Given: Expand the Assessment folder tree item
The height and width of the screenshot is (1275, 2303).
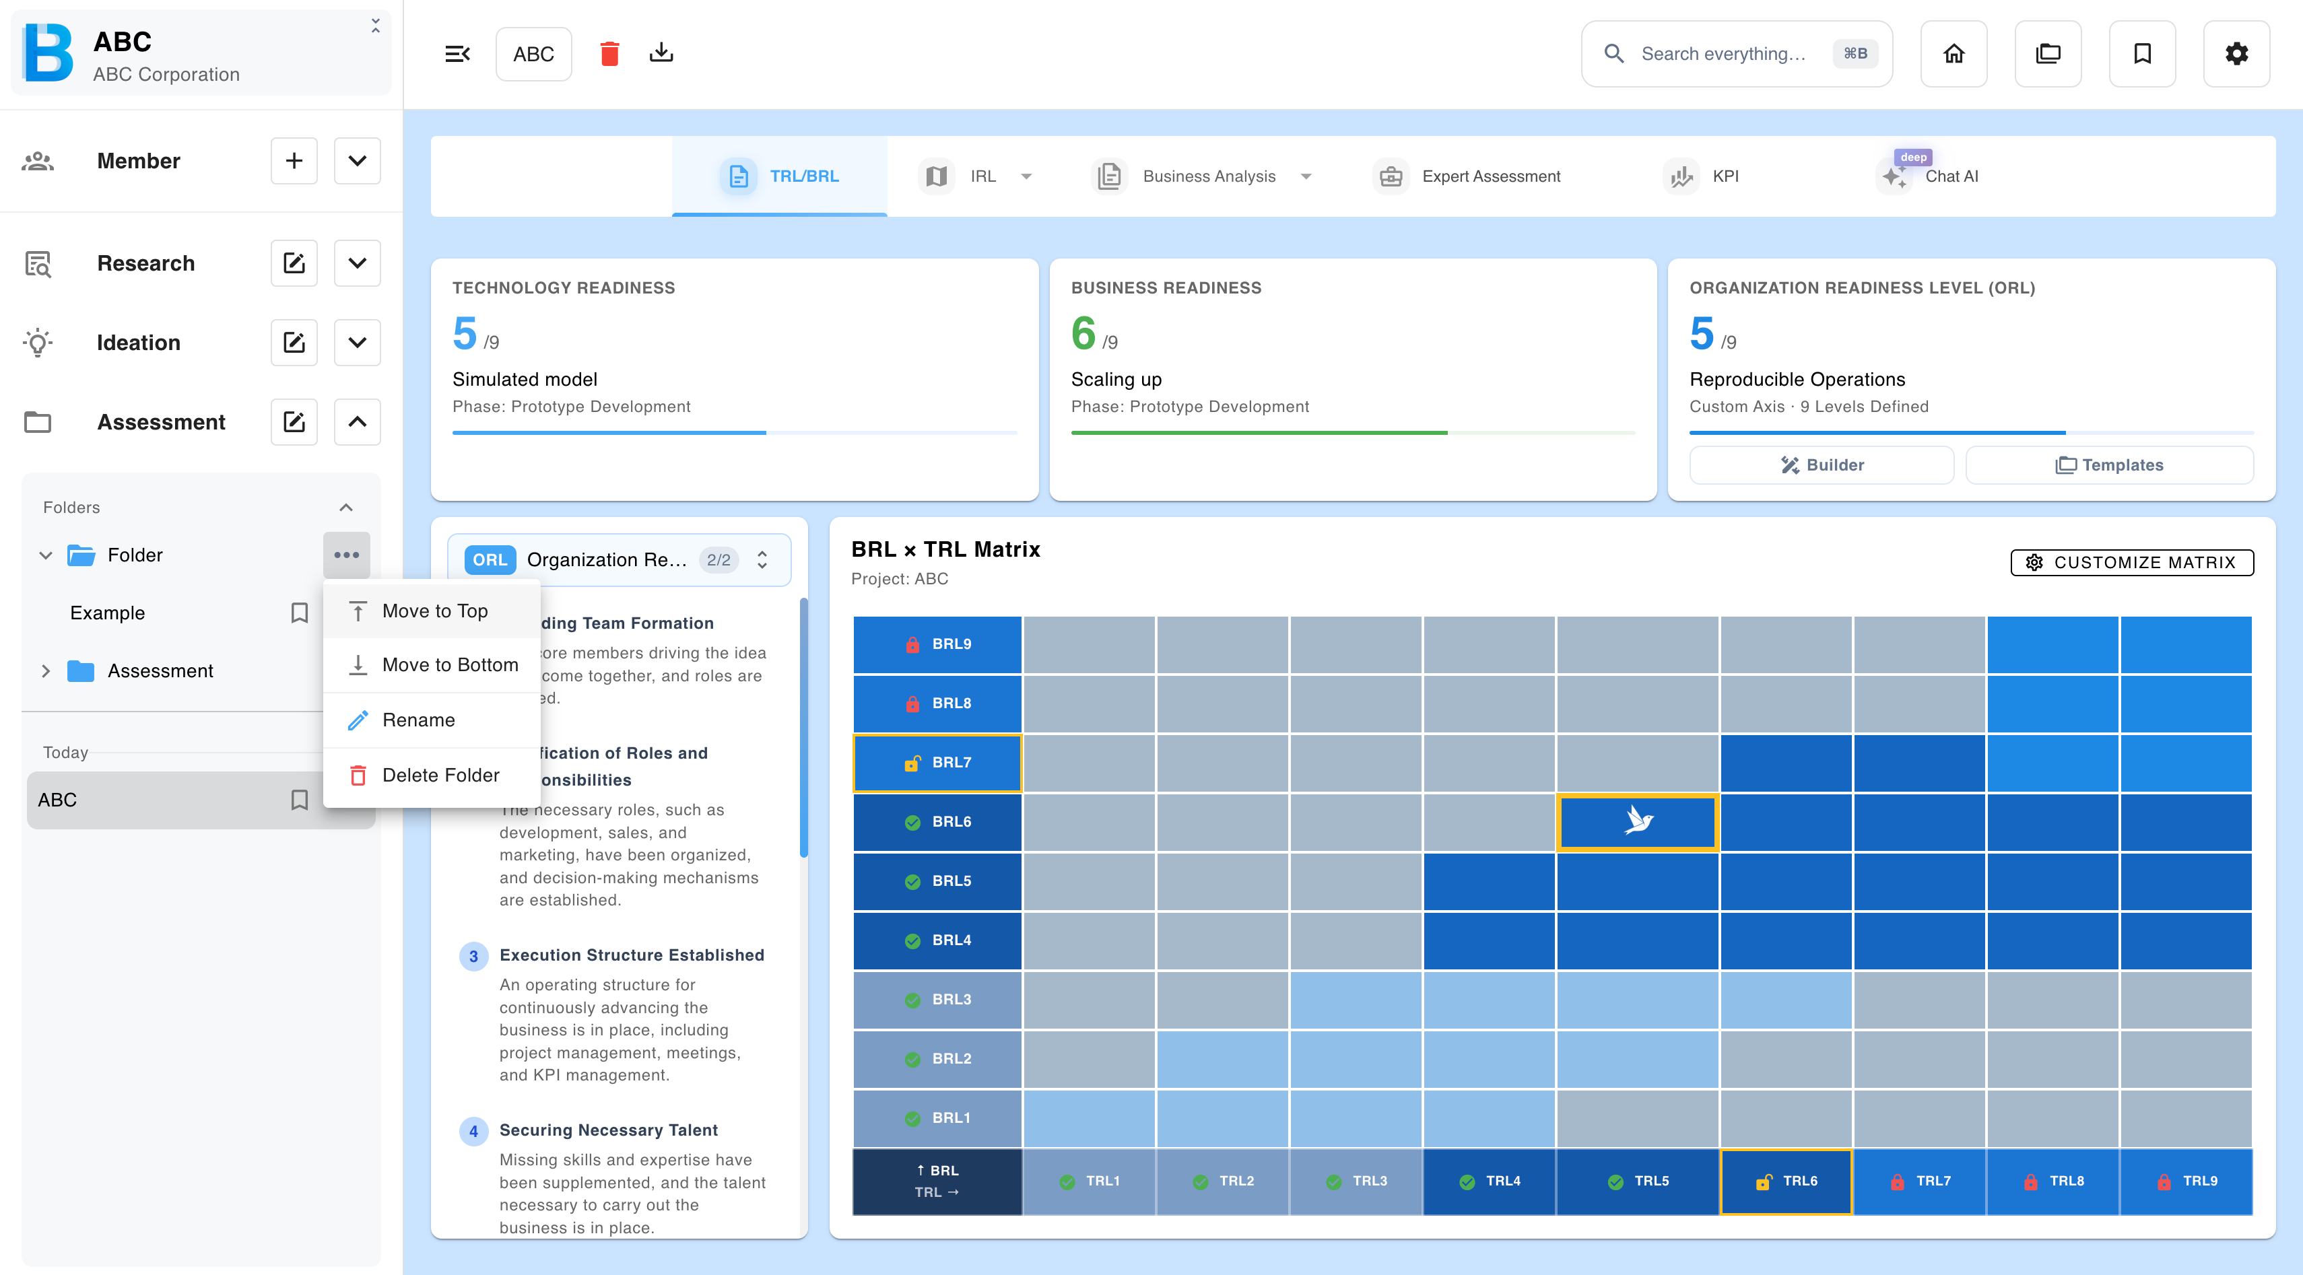Looking at the screenshot, I should coord(46,670).
